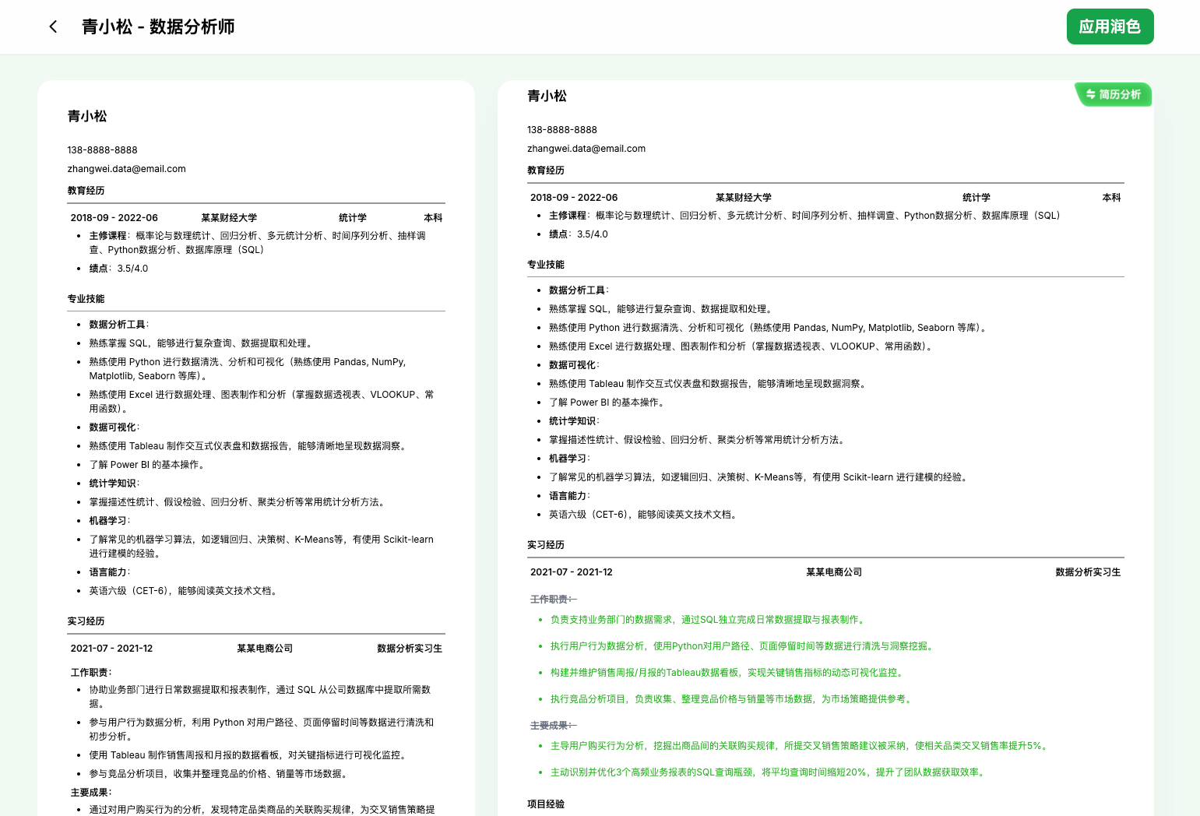Click the green bullet about 竞品分析项目
Screen dimensions: 1200x816
(x=730, y=699)
